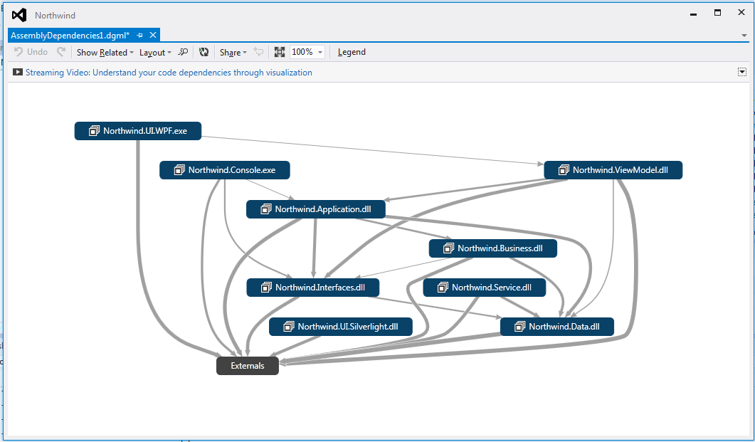Open the zoom level combo box arrow
Screen dimensions: 755x442
(x=320, y=51)
